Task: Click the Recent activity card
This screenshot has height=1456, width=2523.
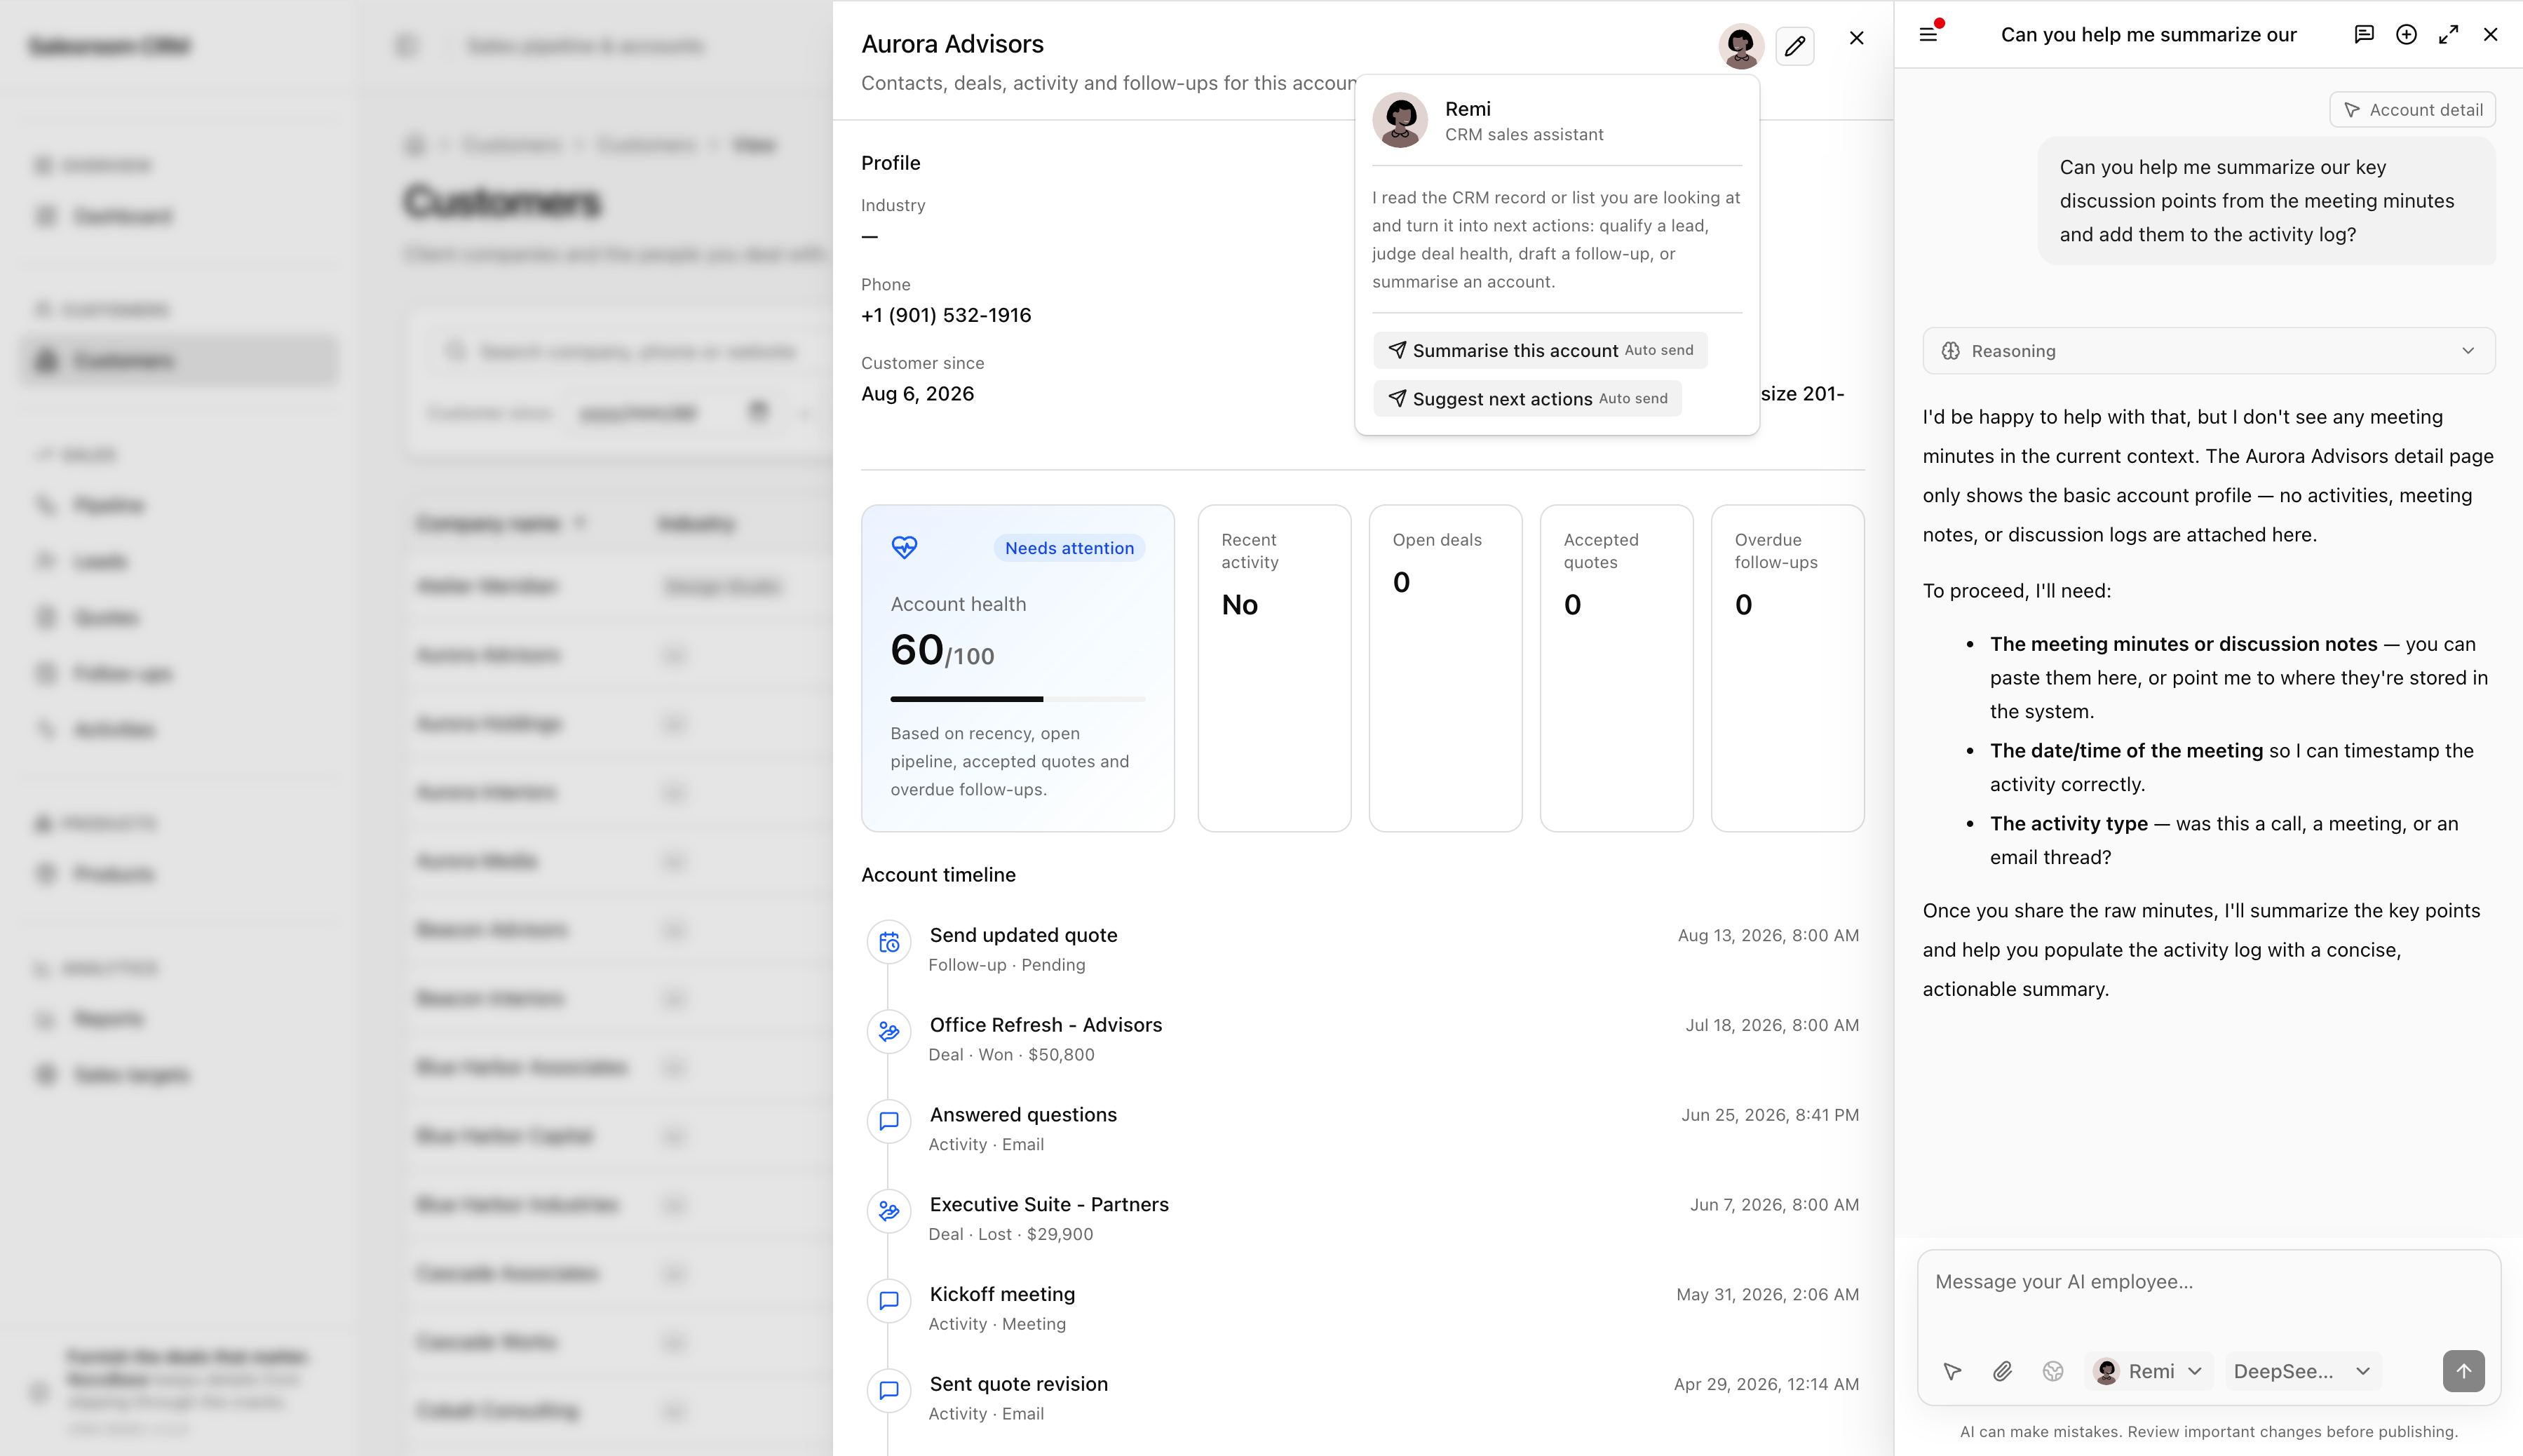Action: pos(1275,668)
